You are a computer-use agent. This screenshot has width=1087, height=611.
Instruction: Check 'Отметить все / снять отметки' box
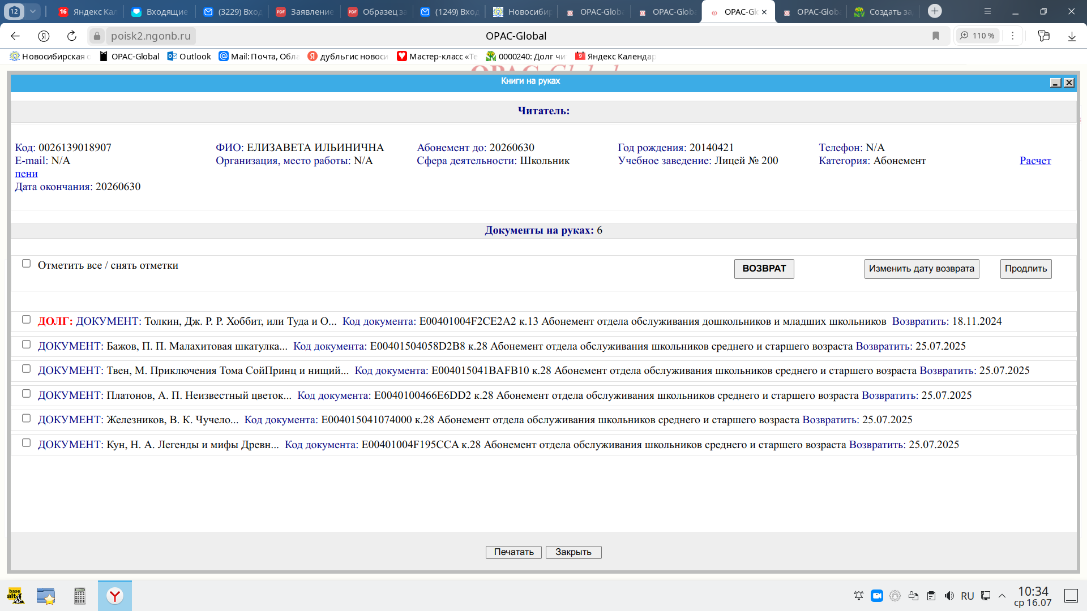pyautogui.click(x=26, y=264)
